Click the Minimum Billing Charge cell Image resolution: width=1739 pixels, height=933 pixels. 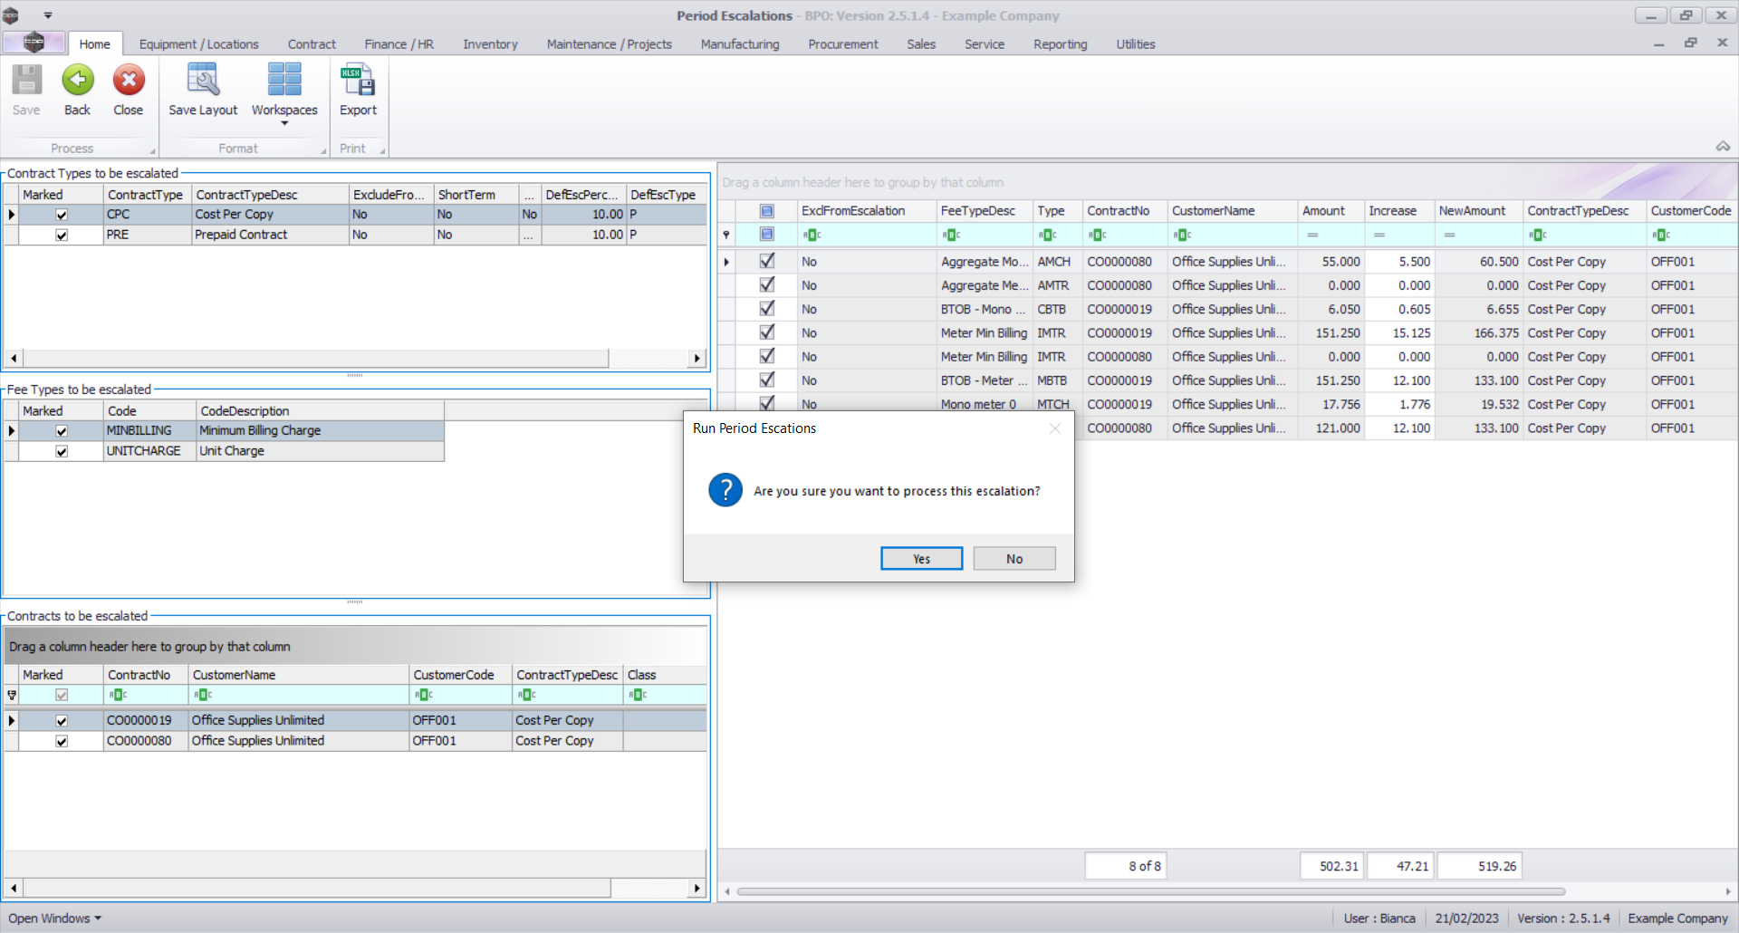click(320, 431)
